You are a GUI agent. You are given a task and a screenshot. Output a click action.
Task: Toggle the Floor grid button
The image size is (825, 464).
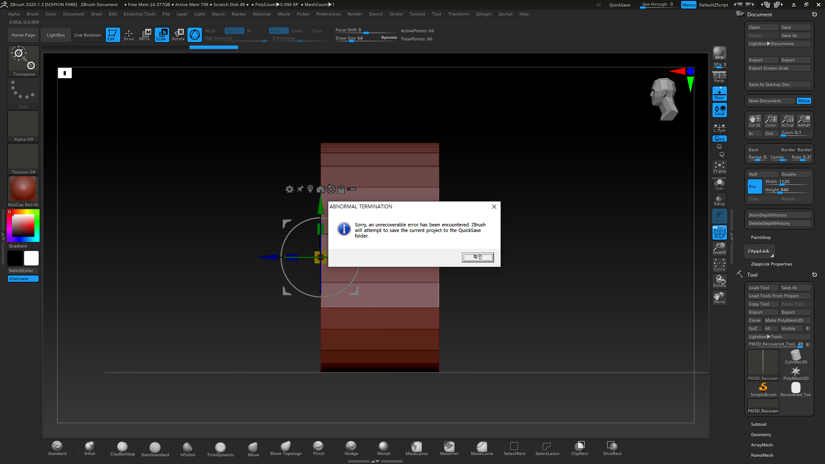tap(719, 94)
